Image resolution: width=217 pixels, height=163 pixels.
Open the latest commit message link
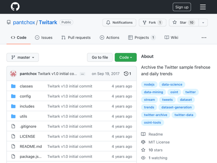57,74
